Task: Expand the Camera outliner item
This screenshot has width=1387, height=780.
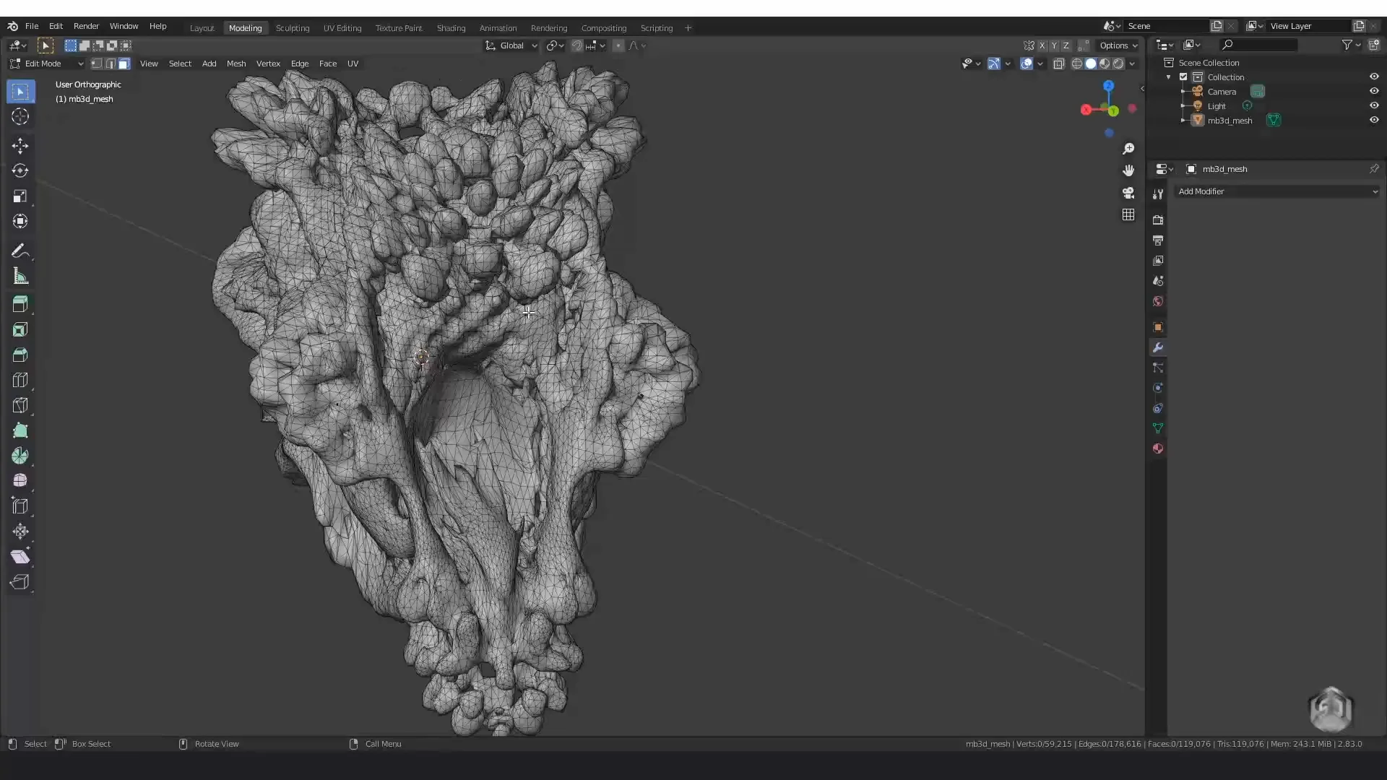Action: [x=1183, y=91]
